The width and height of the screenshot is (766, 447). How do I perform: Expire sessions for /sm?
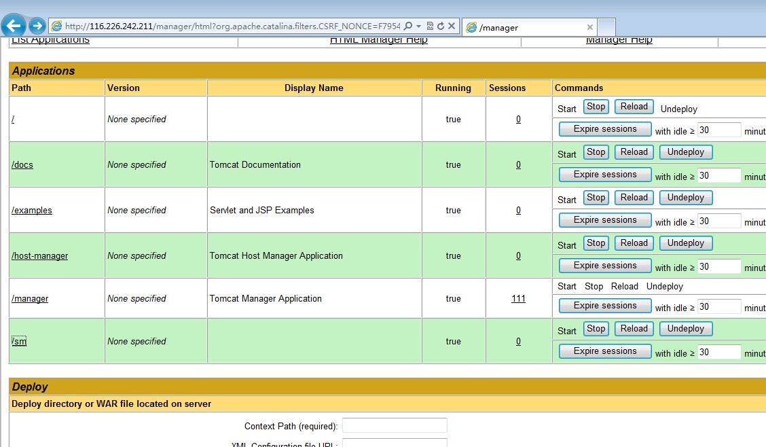click(605, 351)
